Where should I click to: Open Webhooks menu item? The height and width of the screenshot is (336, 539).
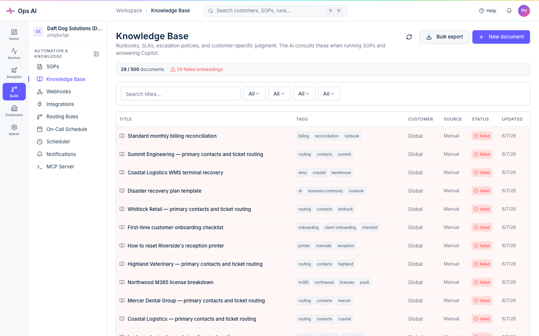tap(59, 92)
